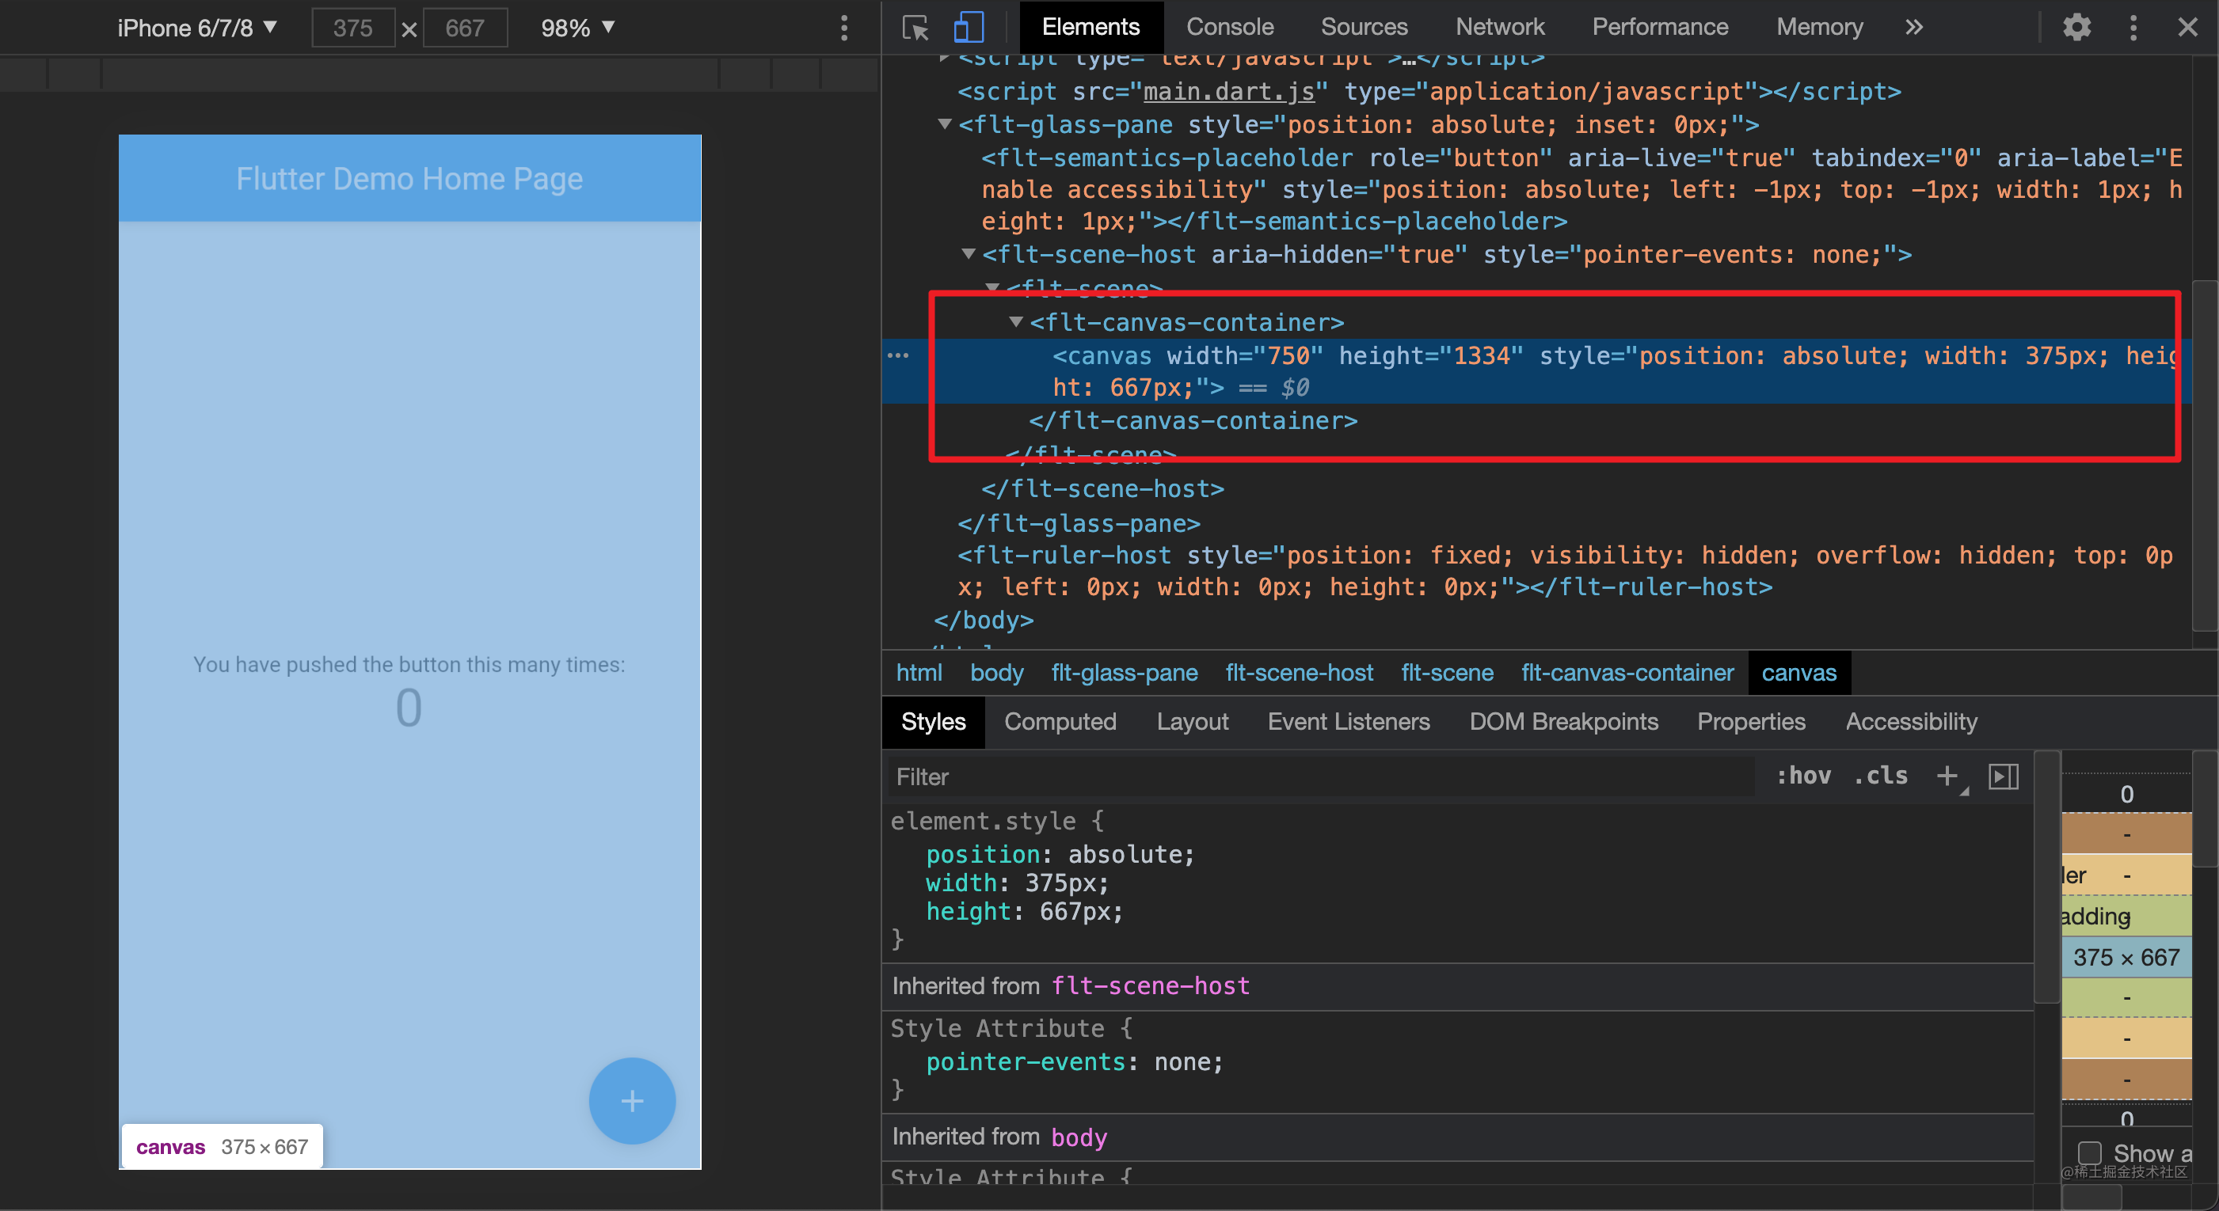The width and height of the screenshot is (2219, 1211).
Task: Open the Styles pane tab
Action: (x=933, y=721)
